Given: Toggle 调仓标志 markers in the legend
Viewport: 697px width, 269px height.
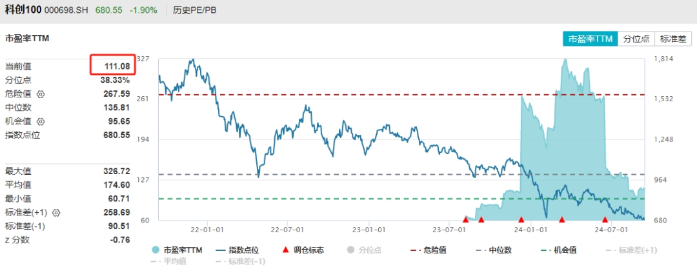Looking at the screenshot, I should pyautogui.click(x=302, y=250).
